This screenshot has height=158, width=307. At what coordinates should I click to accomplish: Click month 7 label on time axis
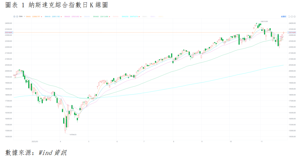144,141
